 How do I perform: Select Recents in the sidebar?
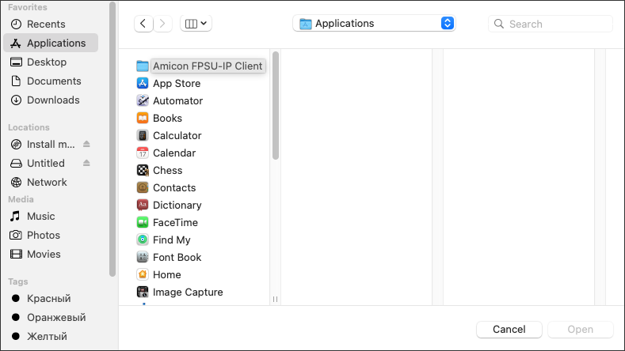coord(51,25)
